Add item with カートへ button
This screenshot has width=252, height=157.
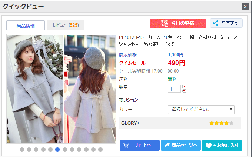pyautogui.click(x=139, y=145)
